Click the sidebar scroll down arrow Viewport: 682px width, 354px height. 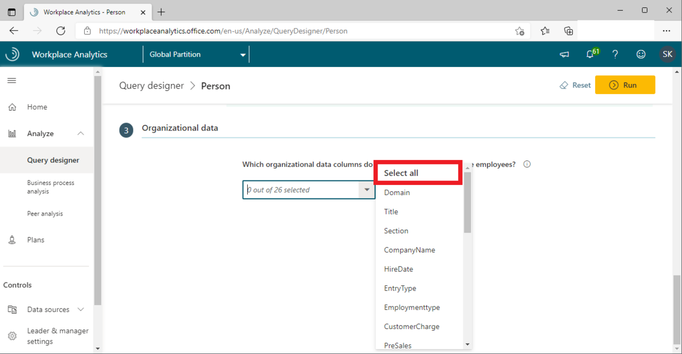pyautogui.click(x=97, y=348)
